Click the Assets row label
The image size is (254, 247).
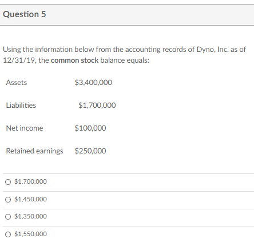(x=17, y=83)
